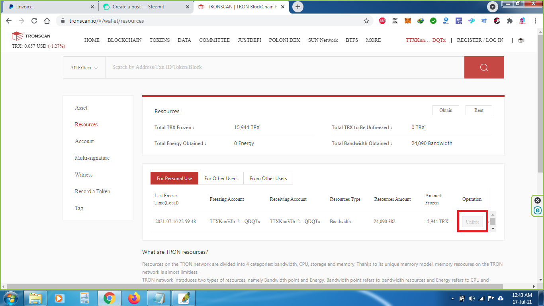Image resolution: width=544 pixels, height=306 pixels.
Task: Open the MORE nav menu
Action: point(374,40)
